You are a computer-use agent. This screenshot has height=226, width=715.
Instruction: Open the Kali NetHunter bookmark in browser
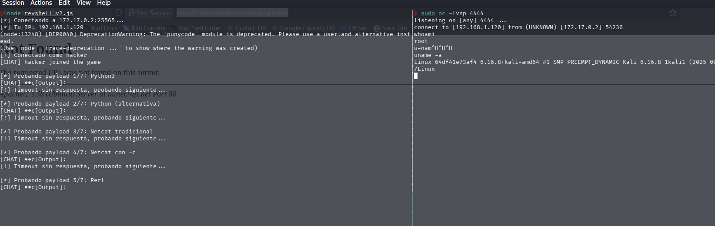click(x=196, y=28)
